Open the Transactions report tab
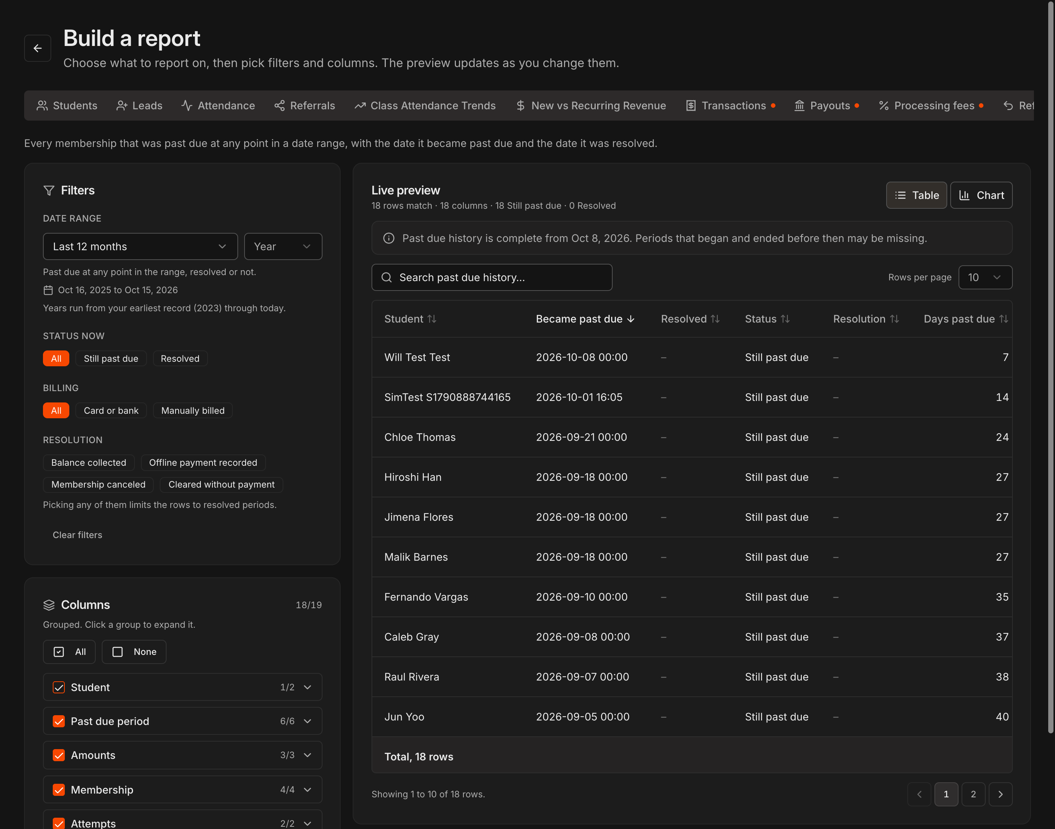The width and height of the screenshot is (1055, 829). click(730, 106)
